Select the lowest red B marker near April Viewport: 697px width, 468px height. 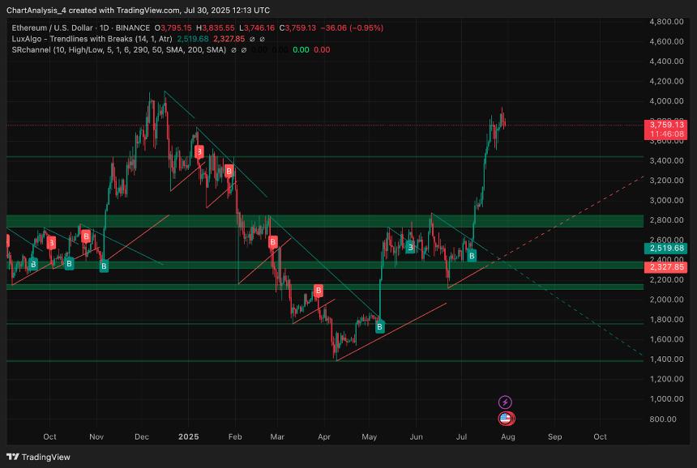(319, 290)
